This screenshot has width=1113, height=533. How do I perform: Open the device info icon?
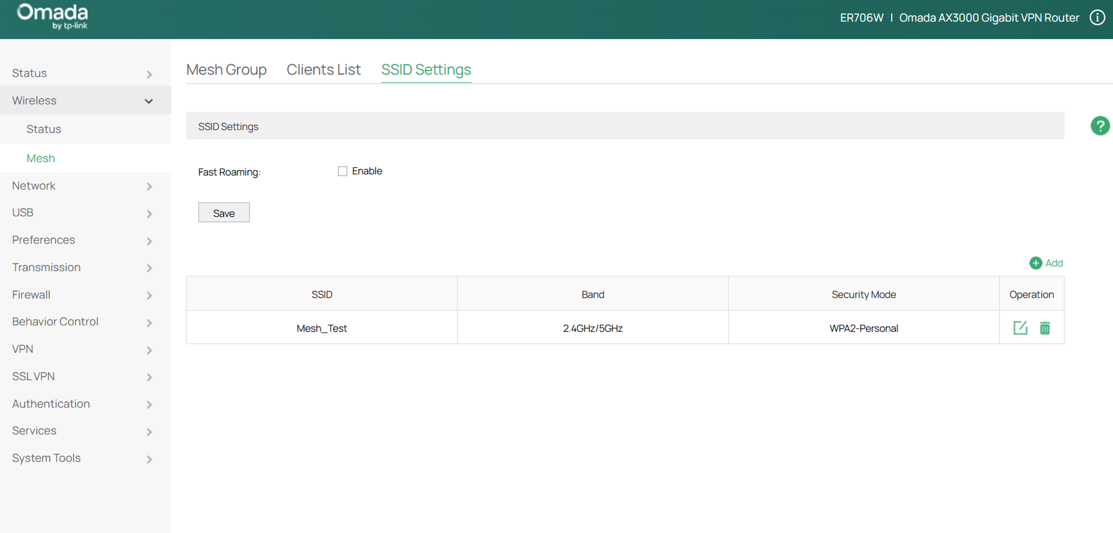pos(1097,18)
